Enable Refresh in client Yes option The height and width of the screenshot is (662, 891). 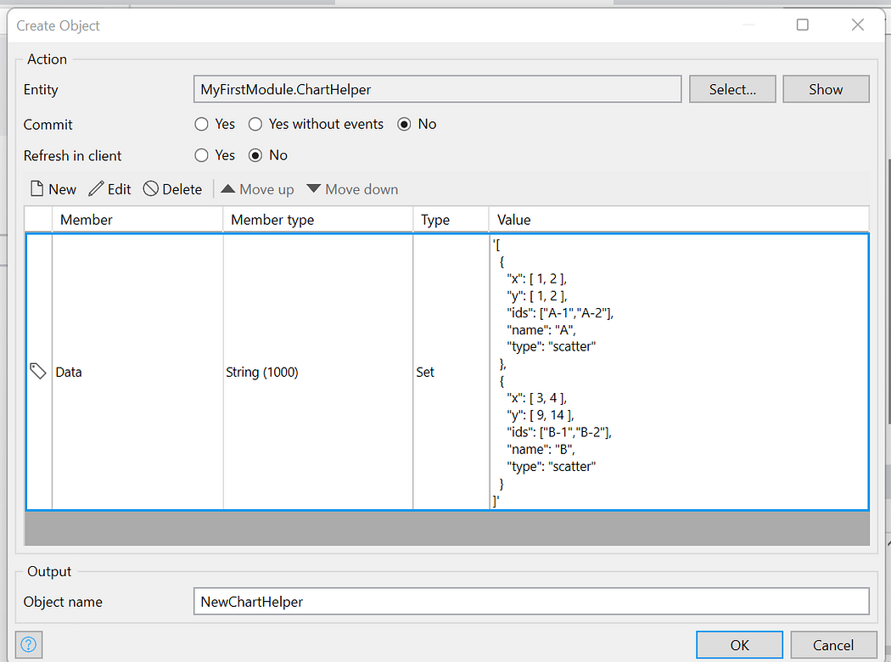[202, 156]
